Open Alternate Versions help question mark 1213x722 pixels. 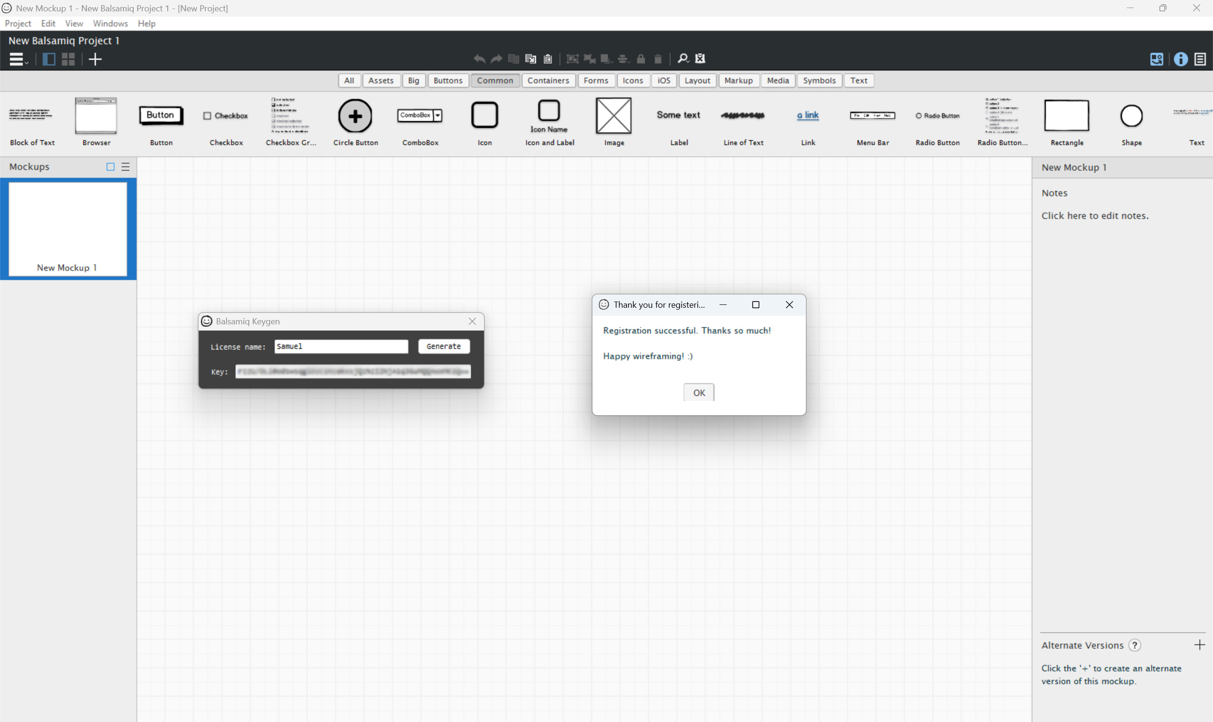1135,645
